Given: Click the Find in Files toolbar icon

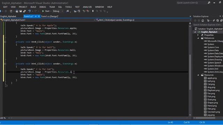Looking at the screenshot, I should coord(68,11).
